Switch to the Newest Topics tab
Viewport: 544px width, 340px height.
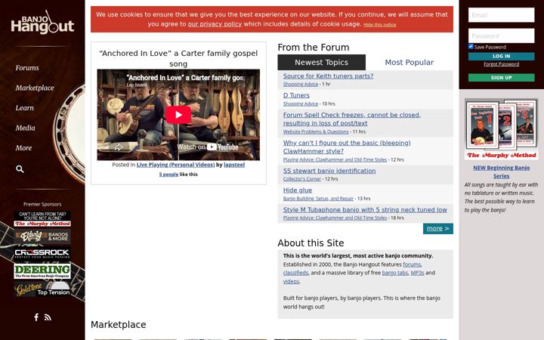[x=321, y=63]
